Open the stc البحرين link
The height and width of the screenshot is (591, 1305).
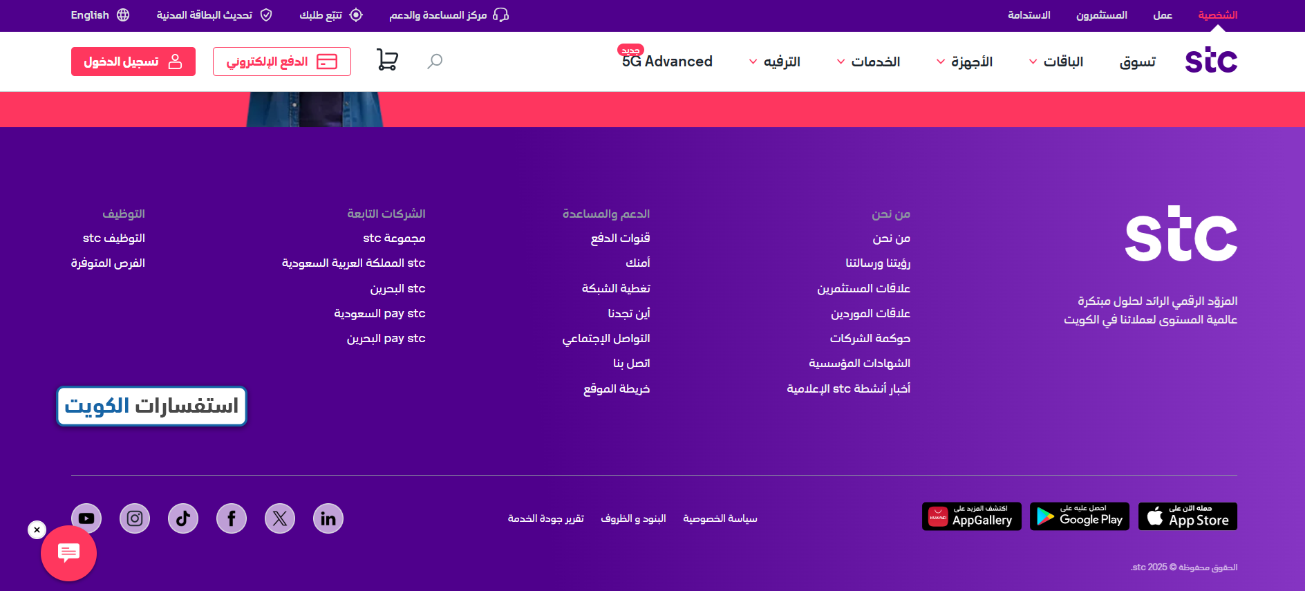[x=398, y=288]
